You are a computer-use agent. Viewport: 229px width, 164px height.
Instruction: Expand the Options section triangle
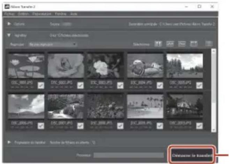[x=9, y=24]
